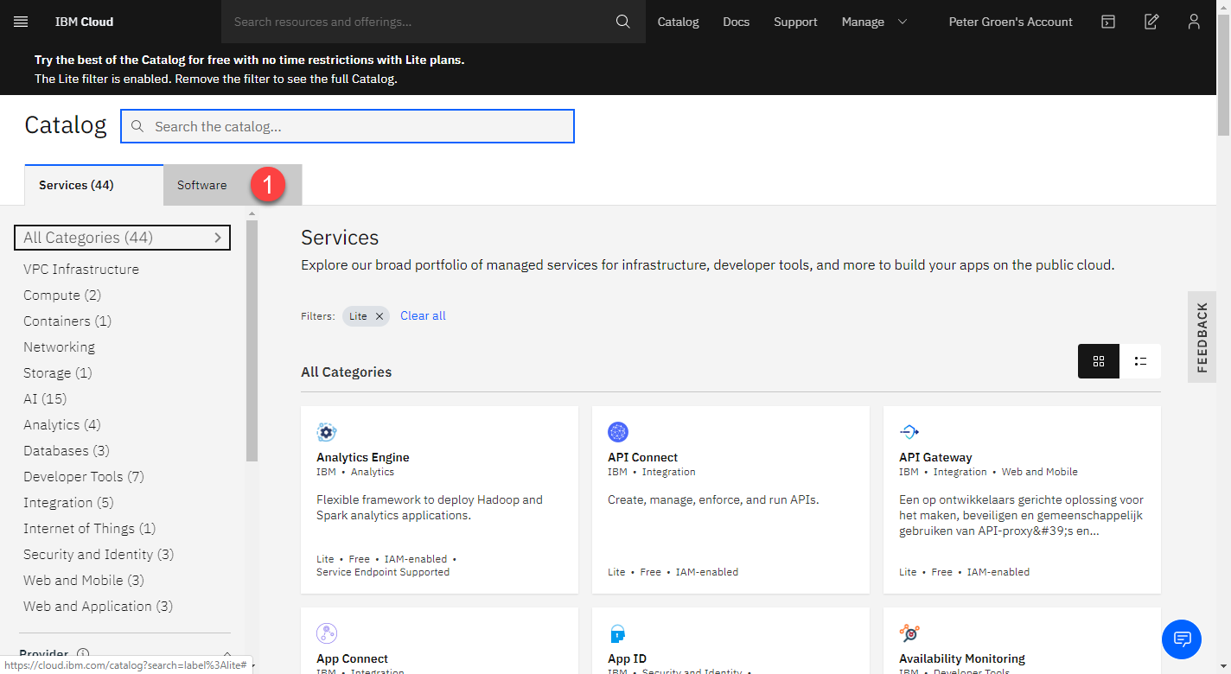The height and width of the screenshot is (674, 1231).
Task: Open the hamburger navigation menu
Action: [21, 22]
